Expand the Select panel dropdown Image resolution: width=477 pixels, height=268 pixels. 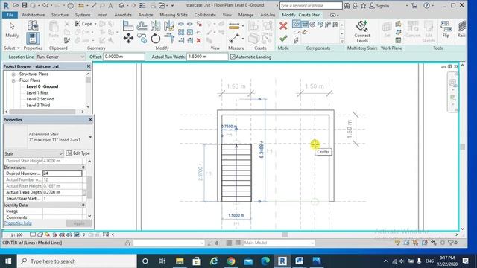click(x=12, y=48)
